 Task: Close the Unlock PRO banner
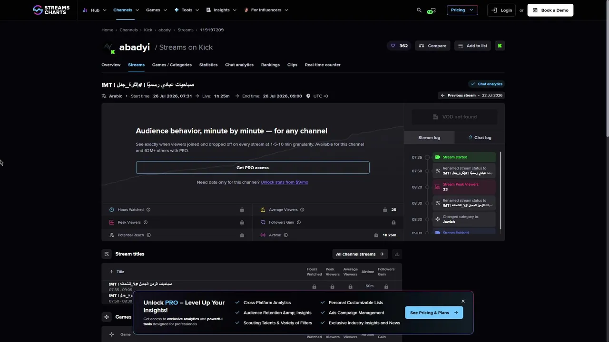coord(463,301)
